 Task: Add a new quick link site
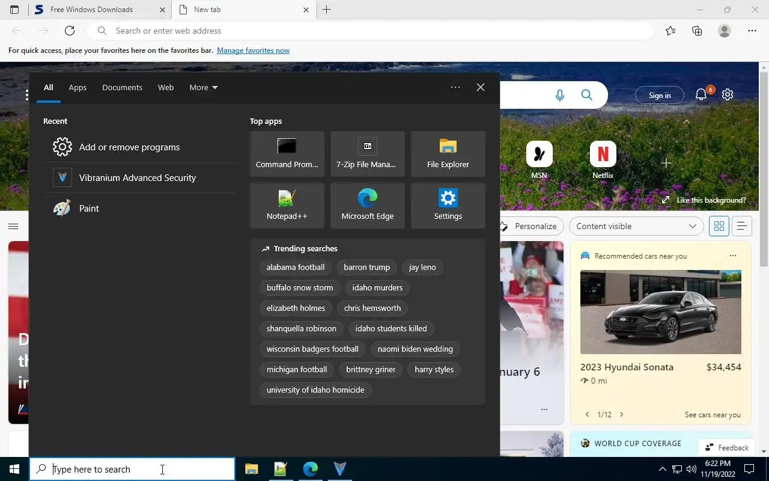click(666, 163)
